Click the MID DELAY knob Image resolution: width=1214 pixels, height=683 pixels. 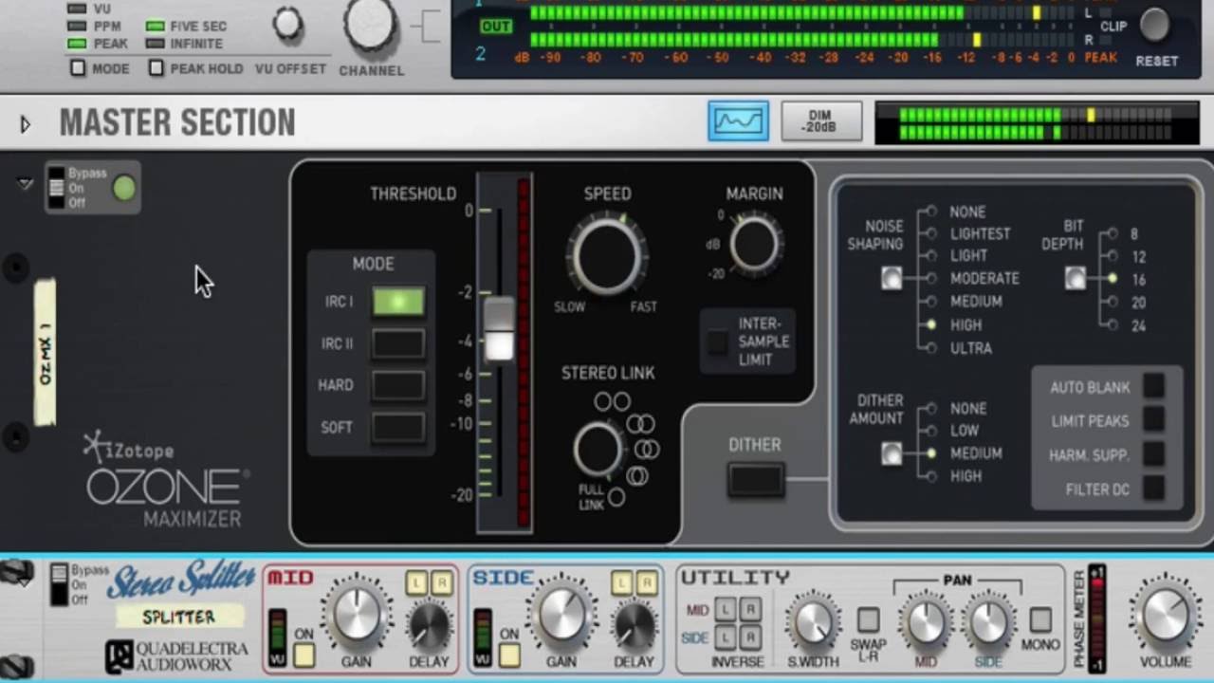tap(429, 625)
